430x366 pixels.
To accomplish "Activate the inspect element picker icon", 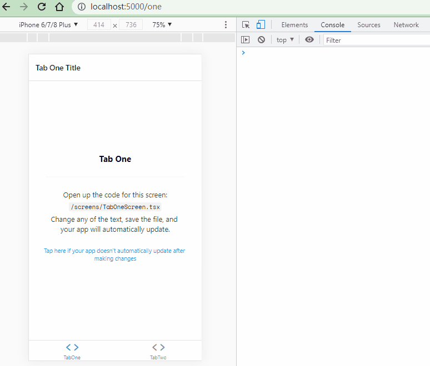I will (x=246, y=24).
